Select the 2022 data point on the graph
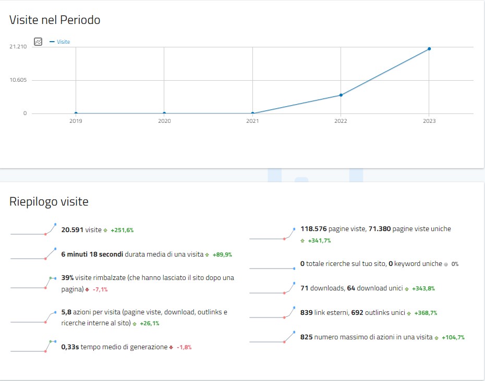This screenshot has height=381, width=485. coord(341,95)
